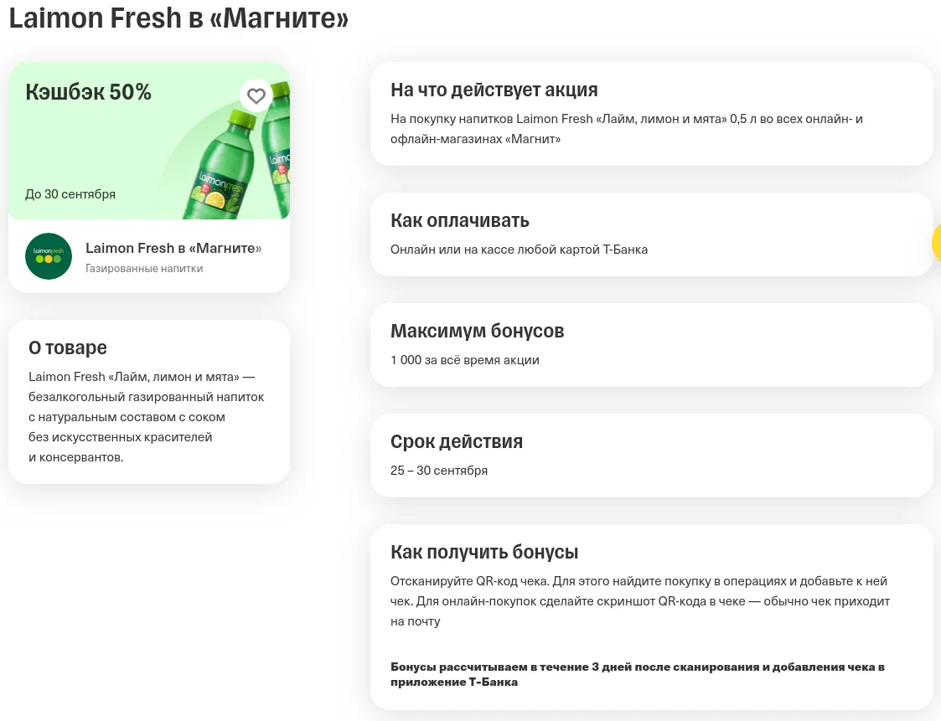Click the QR-код scanning instructions paragraph
Image resolution: width=941 pixels, height=721 pixels.
tap(639, 601)
